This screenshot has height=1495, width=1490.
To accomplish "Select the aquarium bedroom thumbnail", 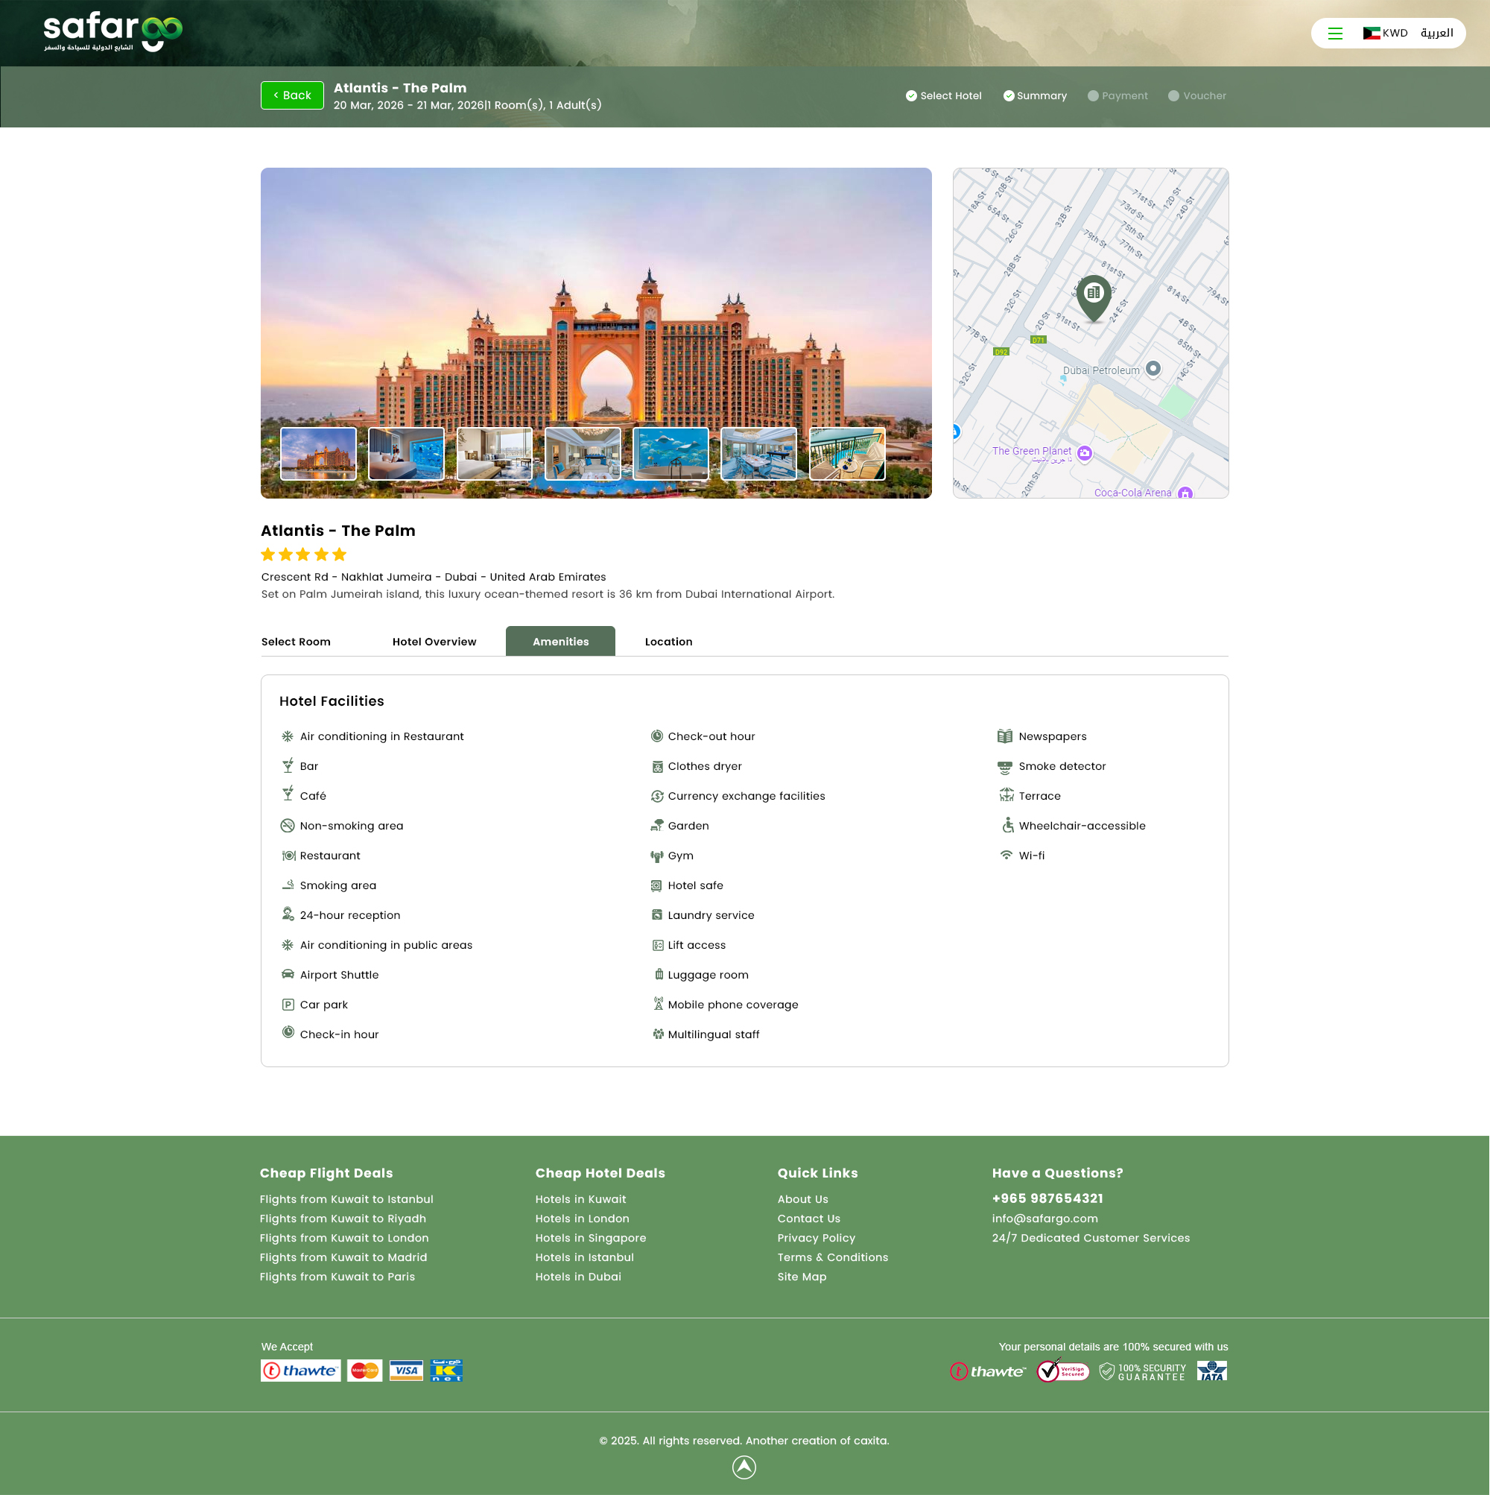I will pos(406,453).
